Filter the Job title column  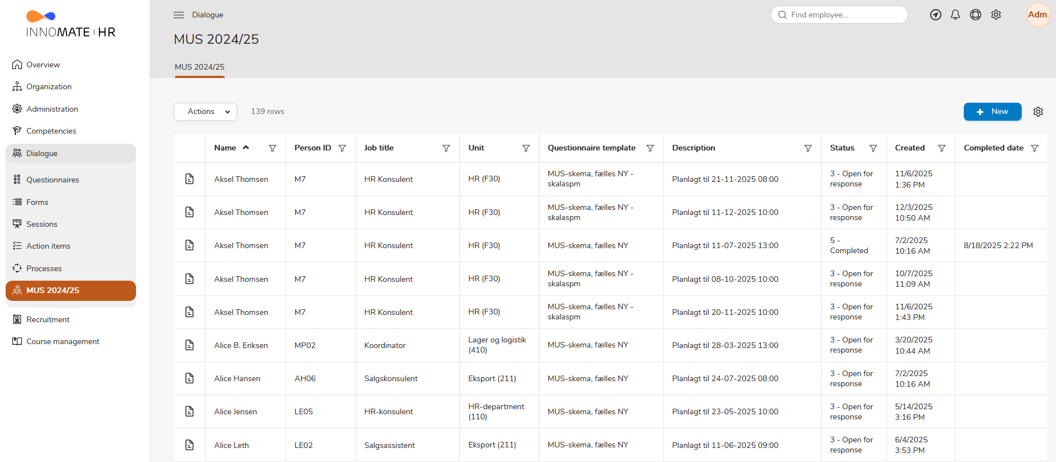[x=446, y=148]
